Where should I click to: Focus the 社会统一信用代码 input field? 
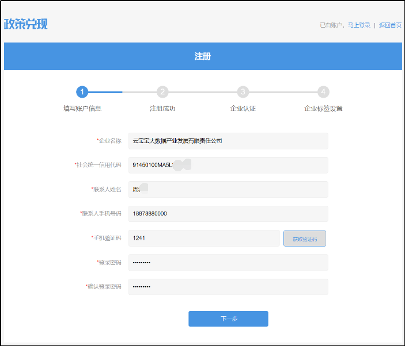[x=228, y=165]
